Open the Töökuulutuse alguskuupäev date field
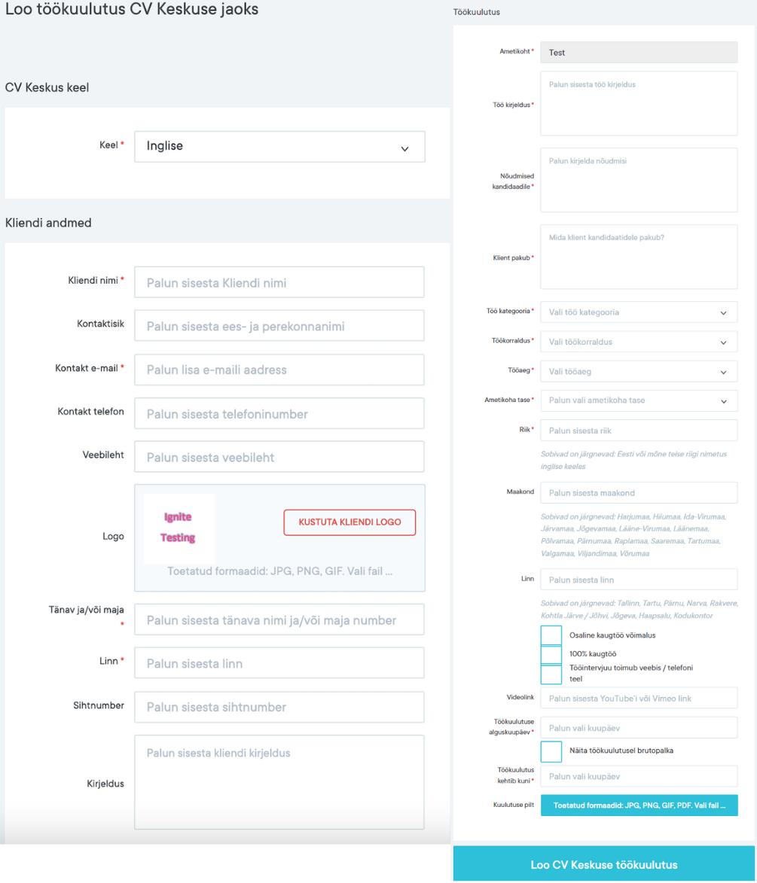The image size is (757, 883). pos(639,728)
